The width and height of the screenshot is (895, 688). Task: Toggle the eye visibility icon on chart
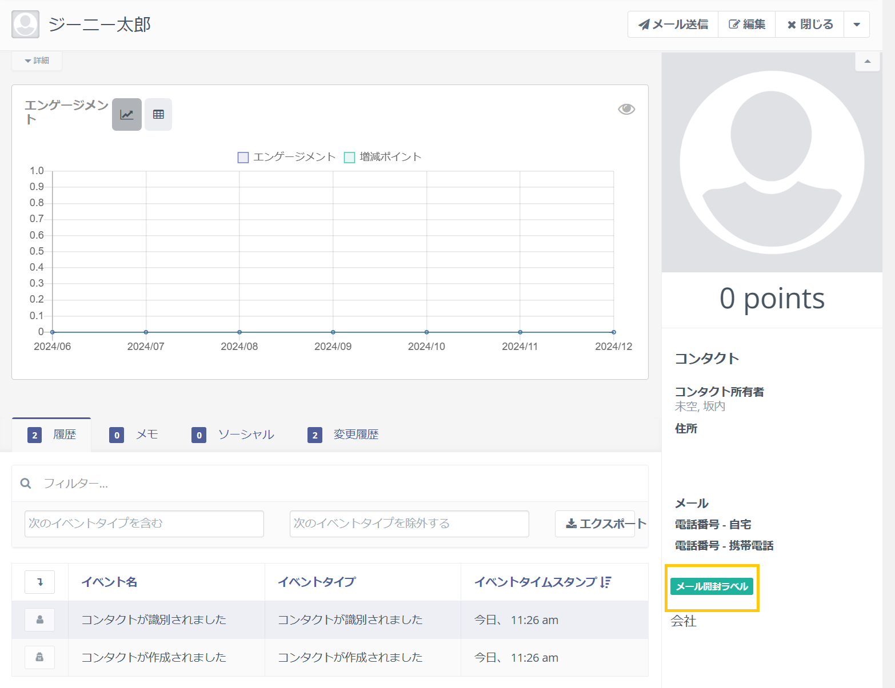[626, 109]
